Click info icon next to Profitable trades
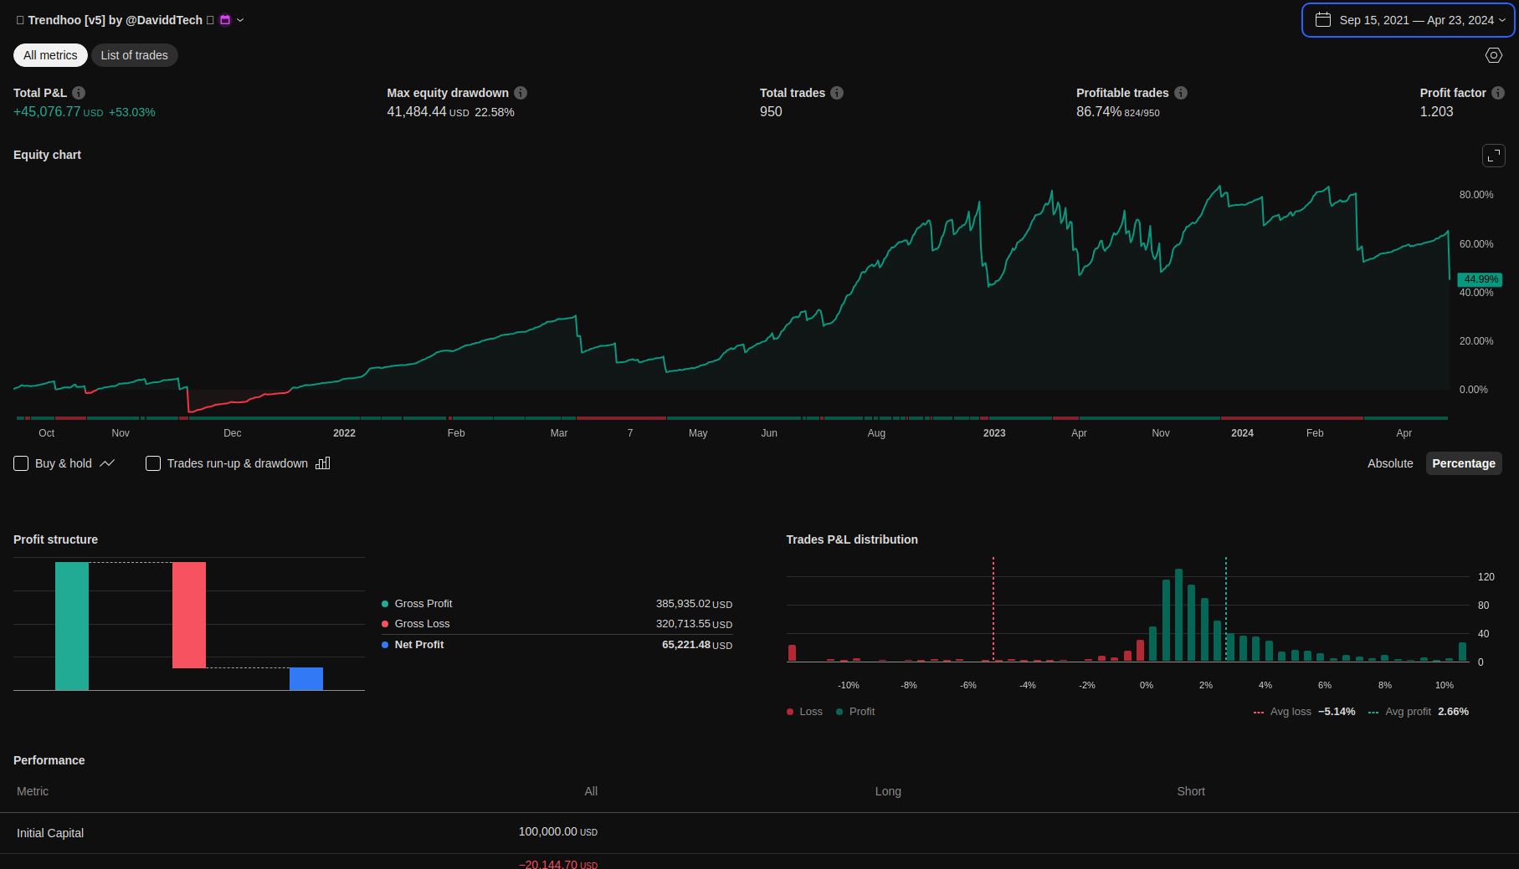 click(1181, 93)
